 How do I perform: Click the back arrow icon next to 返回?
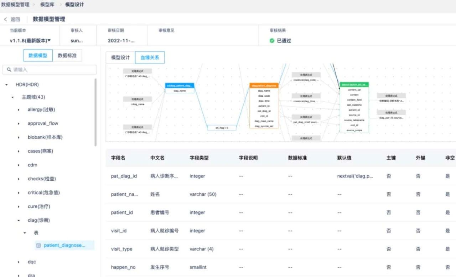tap(5, 19)
